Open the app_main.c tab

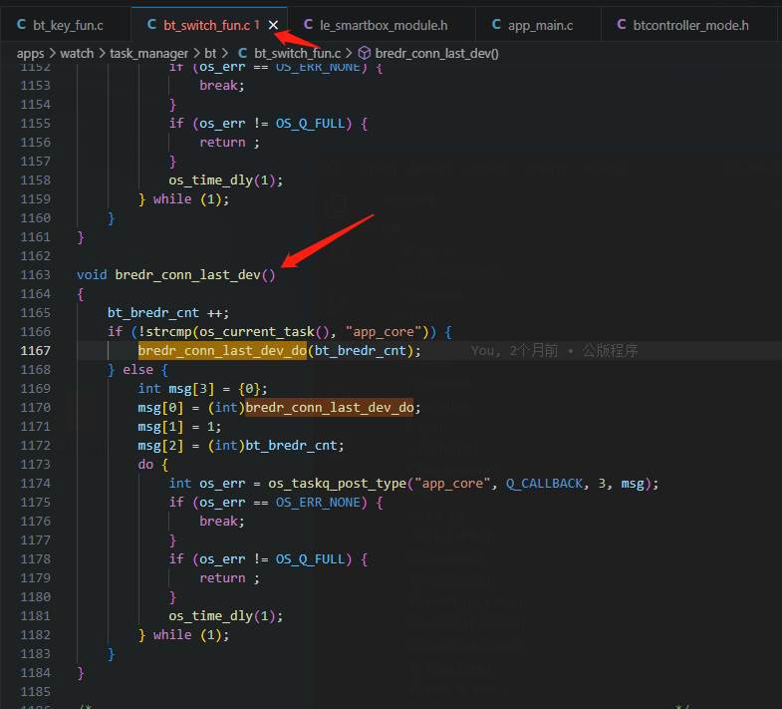pyautogui.click(x=538, y=25)
